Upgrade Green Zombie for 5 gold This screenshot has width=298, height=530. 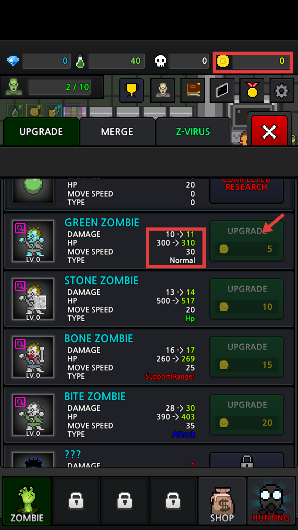247,241
